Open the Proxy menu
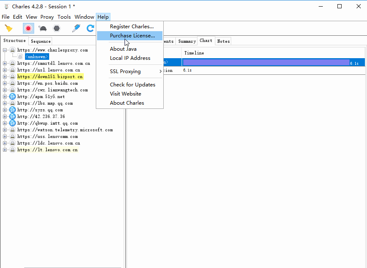Image resolution: width=367 pixels, height=268 pixels. (47, 17)
